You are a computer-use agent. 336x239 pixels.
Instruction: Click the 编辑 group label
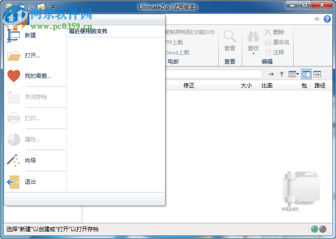click(x=267, y=62)
